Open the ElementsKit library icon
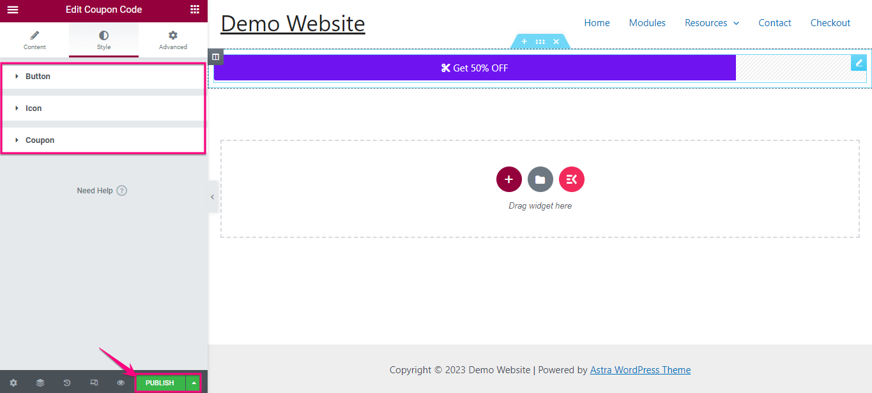The width and height of the screenshot is (872, 393). coord(571,179)
